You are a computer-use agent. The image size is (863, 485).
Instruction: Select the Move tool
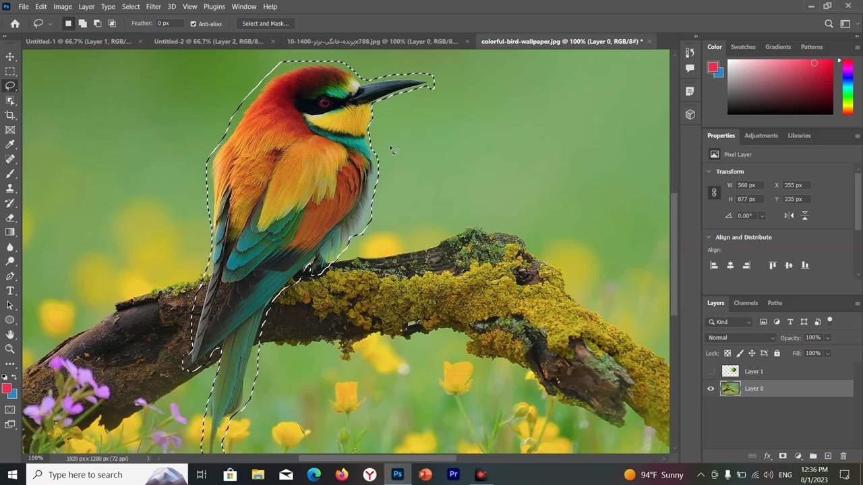pos(10,57)
